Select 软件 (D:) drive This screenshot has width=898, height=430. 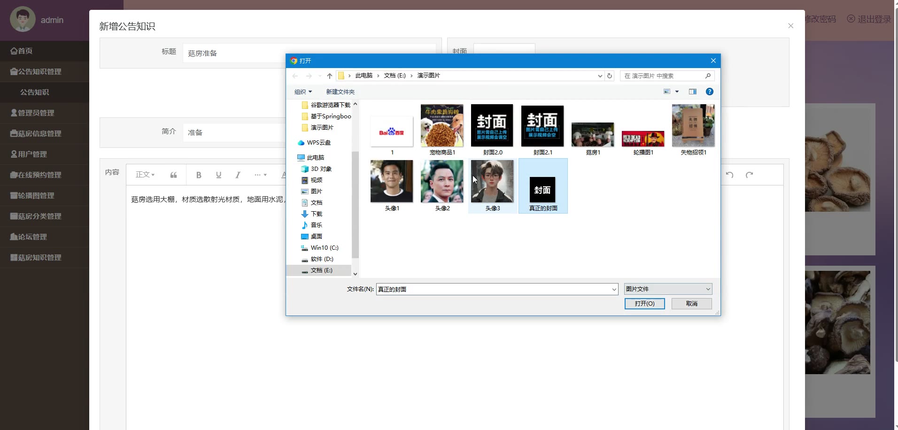(x=317, y=259)
